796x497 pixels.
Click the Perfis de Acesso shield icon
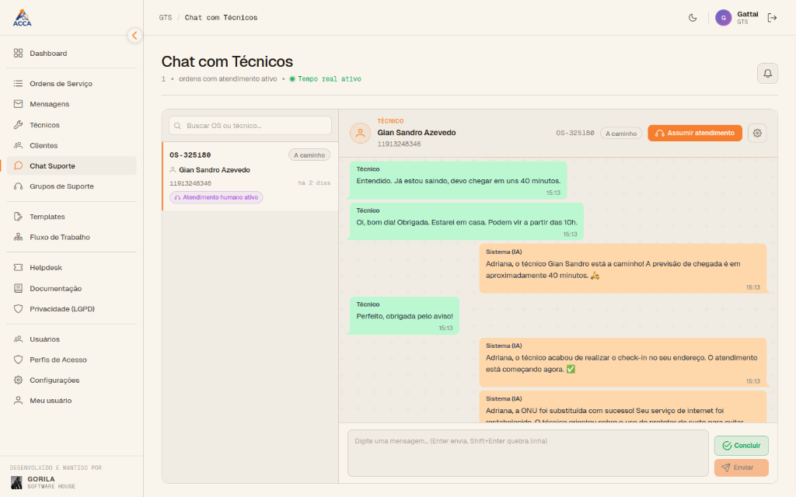pos(19,360)
